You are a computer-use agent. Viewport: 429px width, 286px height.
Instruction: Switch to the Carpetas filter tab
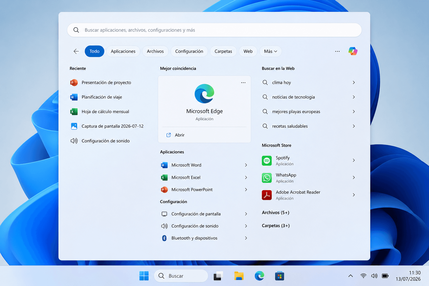(223, 51)
